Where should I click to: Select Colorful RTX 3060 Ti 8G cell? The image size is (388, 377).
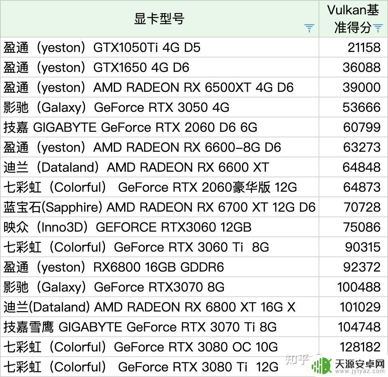[160, 247]
